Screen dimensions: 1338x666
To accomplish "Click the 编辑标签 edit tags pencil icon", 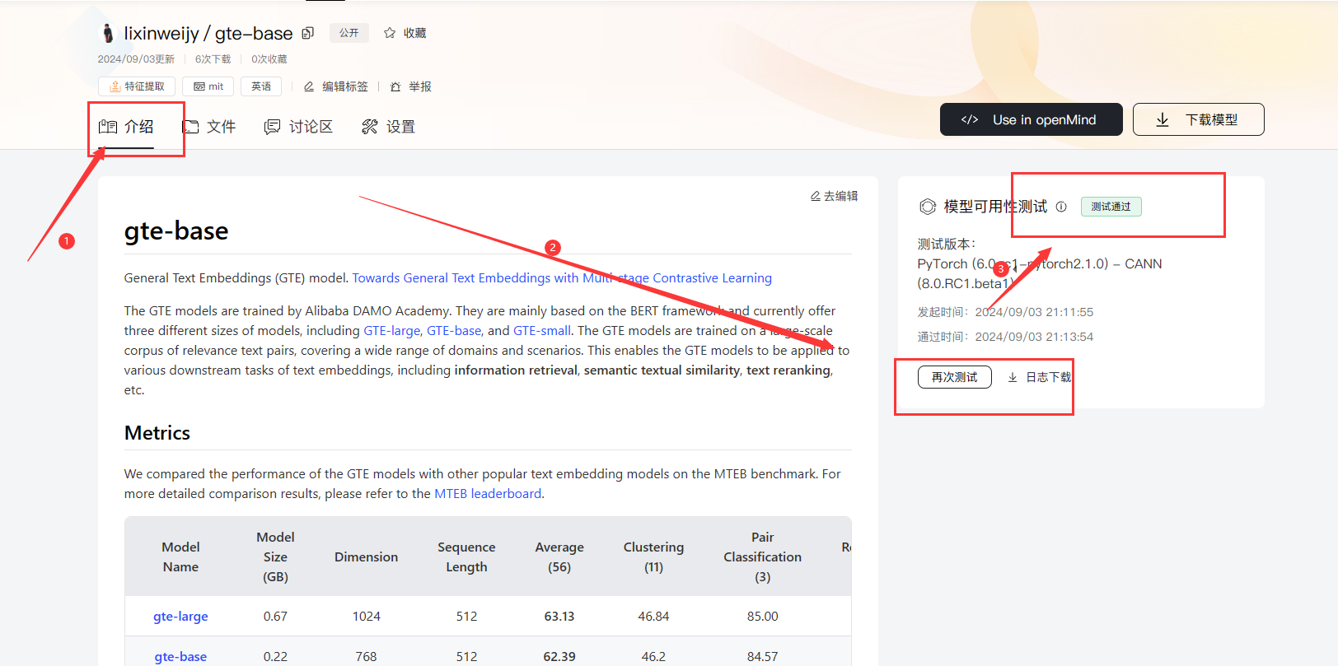I will pos(309,86).
